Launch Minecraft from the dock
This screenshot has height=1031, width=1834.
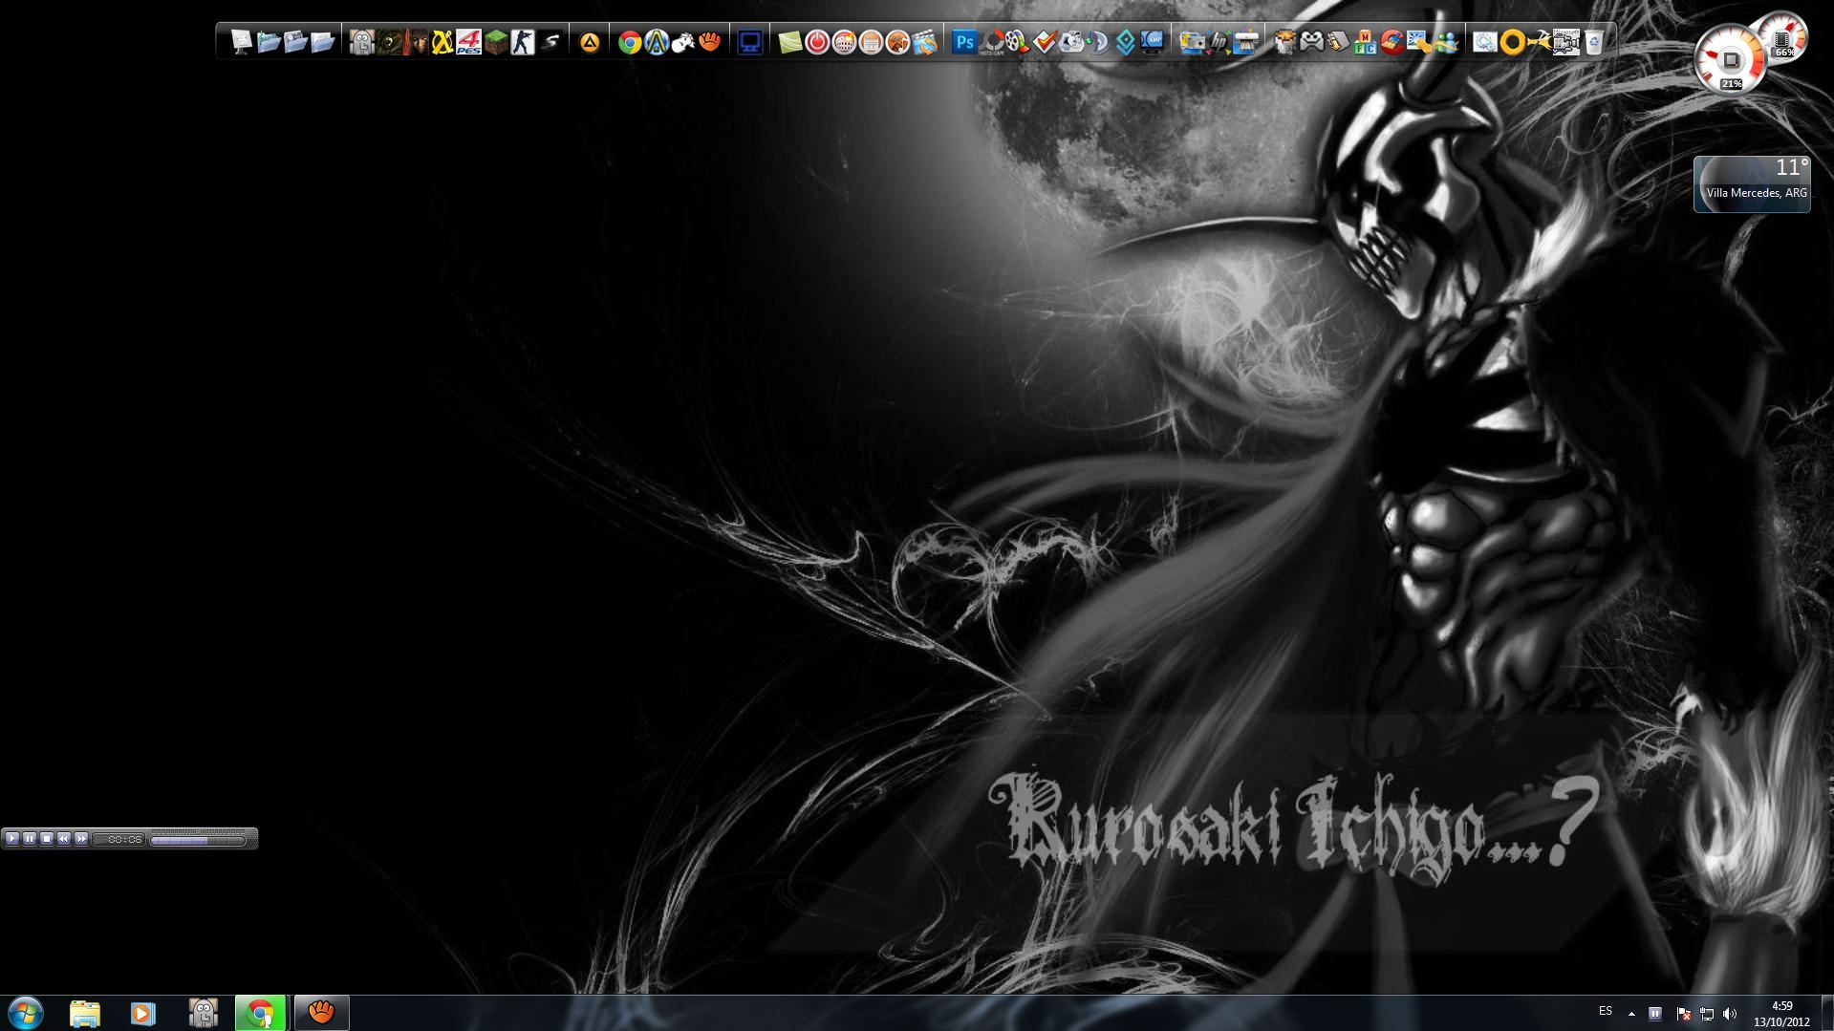click(495, 42)
